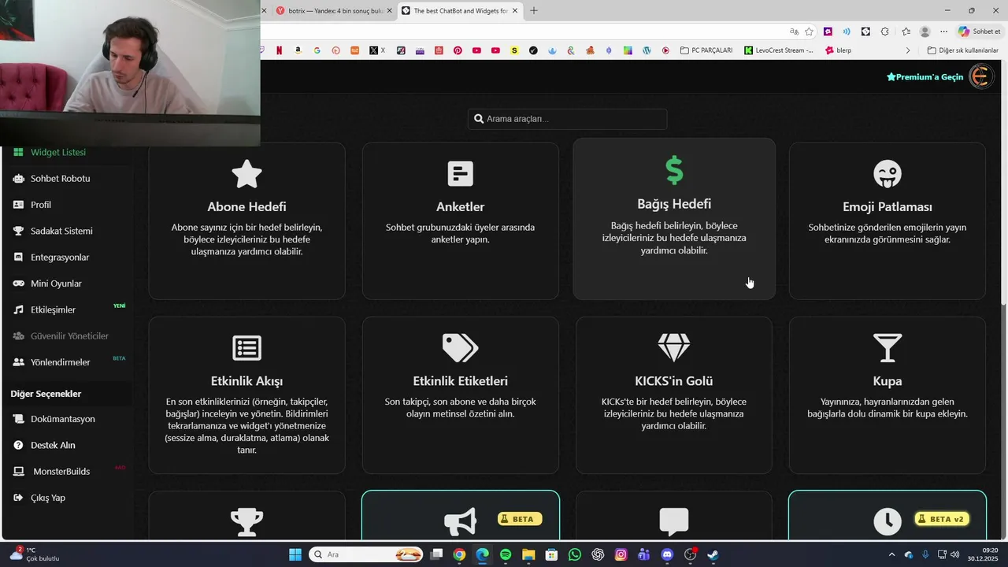Screen dimensions: 1008x567
Task: Open Steam from the taskbar
Action: coord(713,554)
